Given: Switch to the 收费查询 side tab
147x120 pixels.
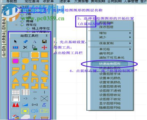Looking at the screenshot, I should 4,38.
